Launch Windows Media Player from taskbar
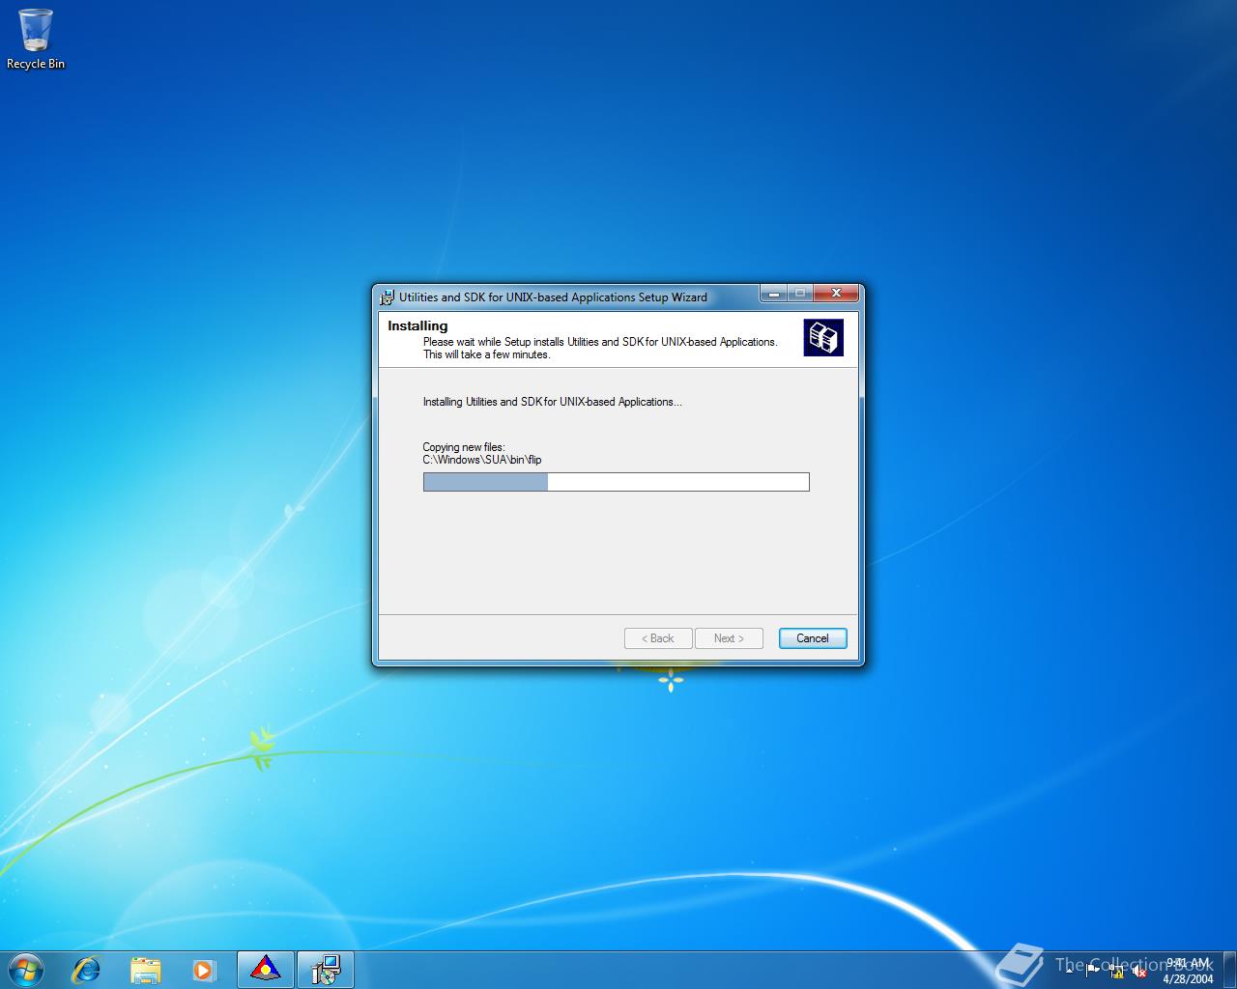Screen dimensions: 1237x989 click(204, 969)
